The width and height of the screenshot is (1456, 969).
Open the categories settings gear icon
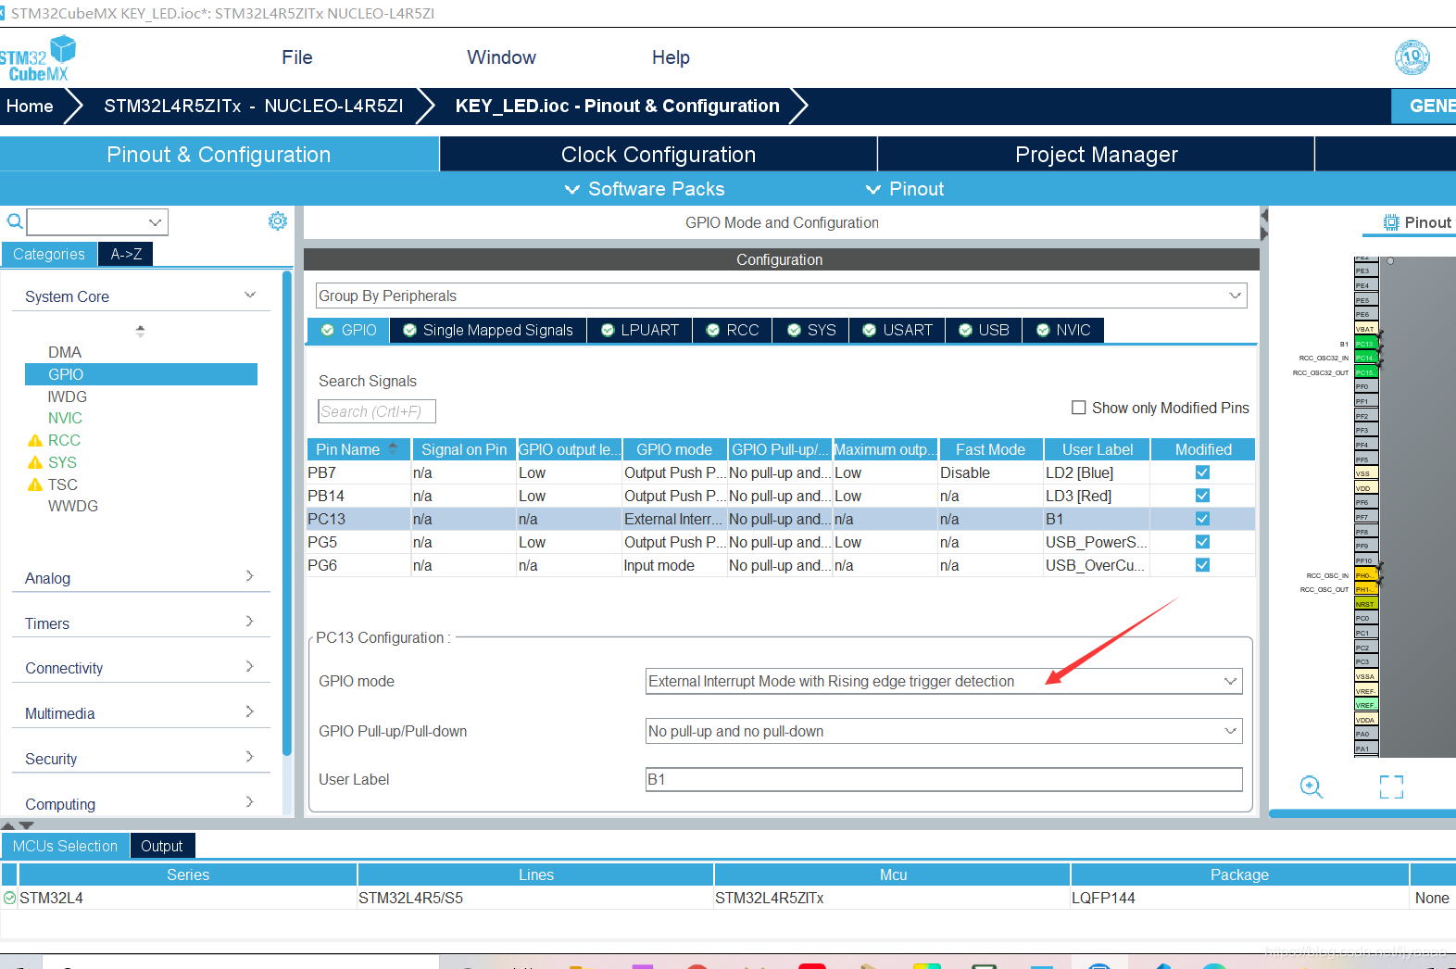pos(278,220)
